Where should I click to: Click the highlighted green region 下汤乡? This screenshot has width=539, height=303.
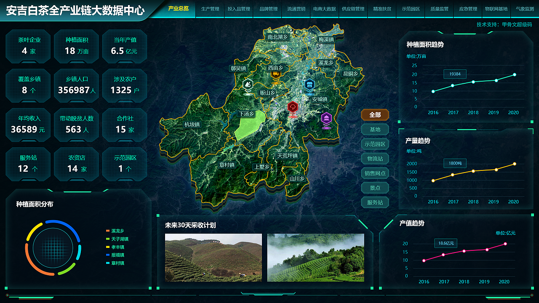(x=251, y=125)
